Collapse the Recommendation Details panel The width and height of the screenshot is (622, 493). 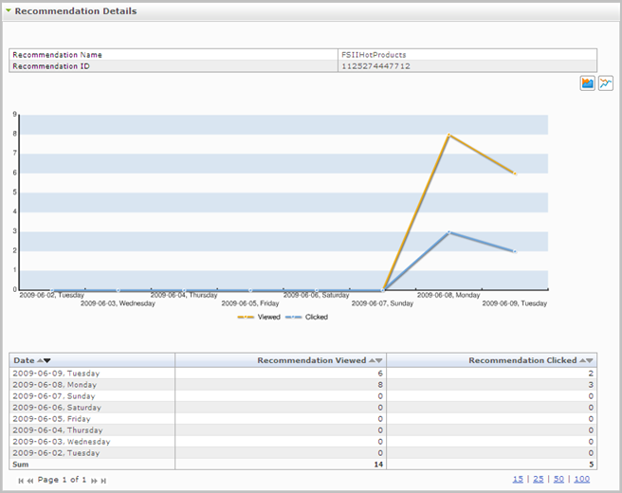coord(9,10)
